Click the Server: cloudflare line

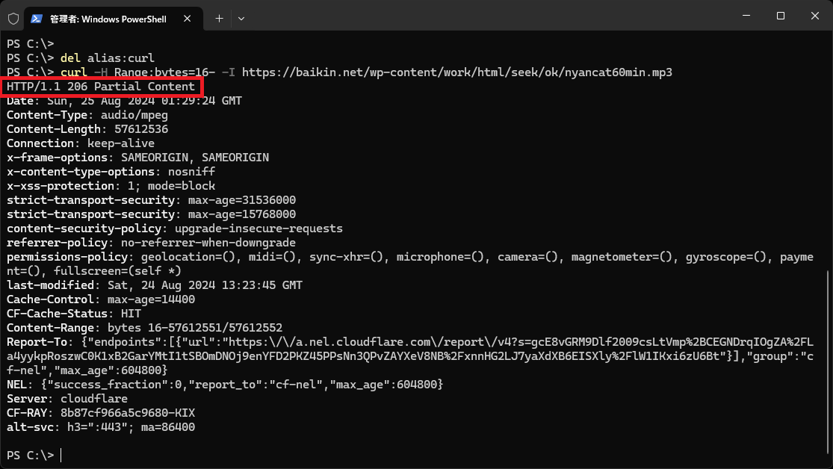(x=67, y=398)
